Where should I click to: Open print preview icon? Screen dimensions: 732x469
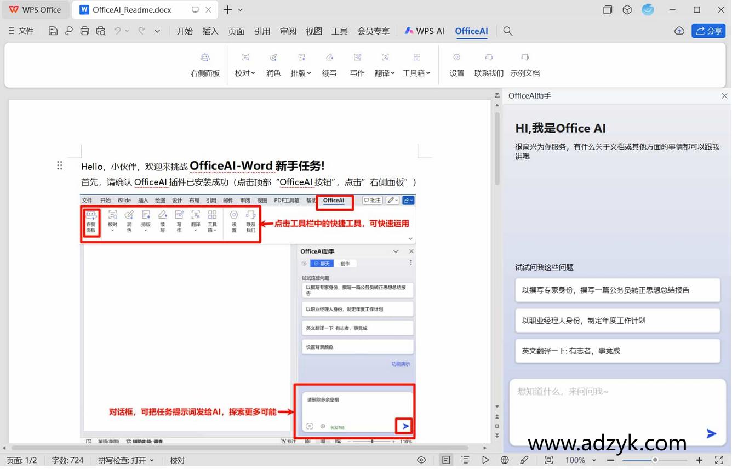(101, 31)
